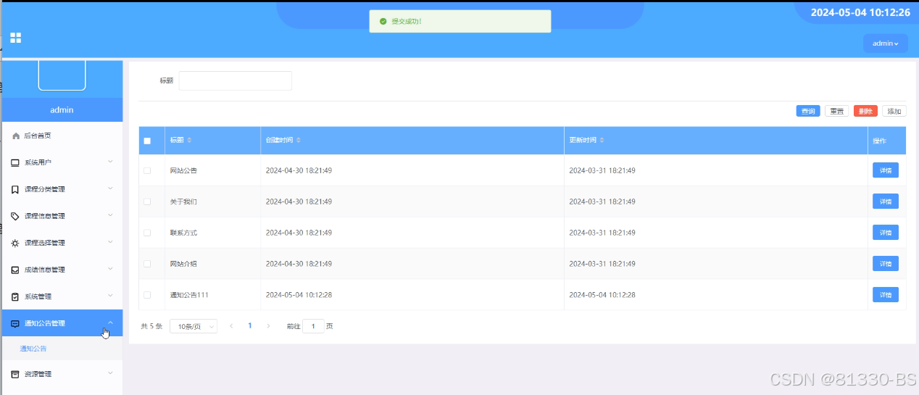The width and height of the screenshot is (919, 395).
Task: Open the admin user dropdown in the header
Action: [885, 43]
